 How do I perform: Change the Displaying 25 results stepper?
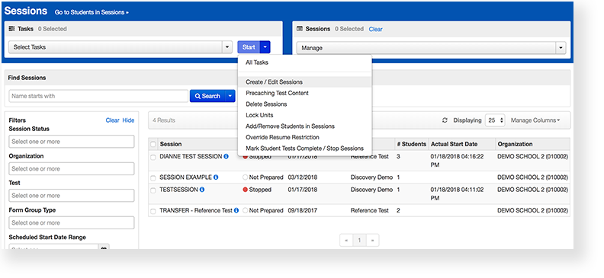pos(495,120)
